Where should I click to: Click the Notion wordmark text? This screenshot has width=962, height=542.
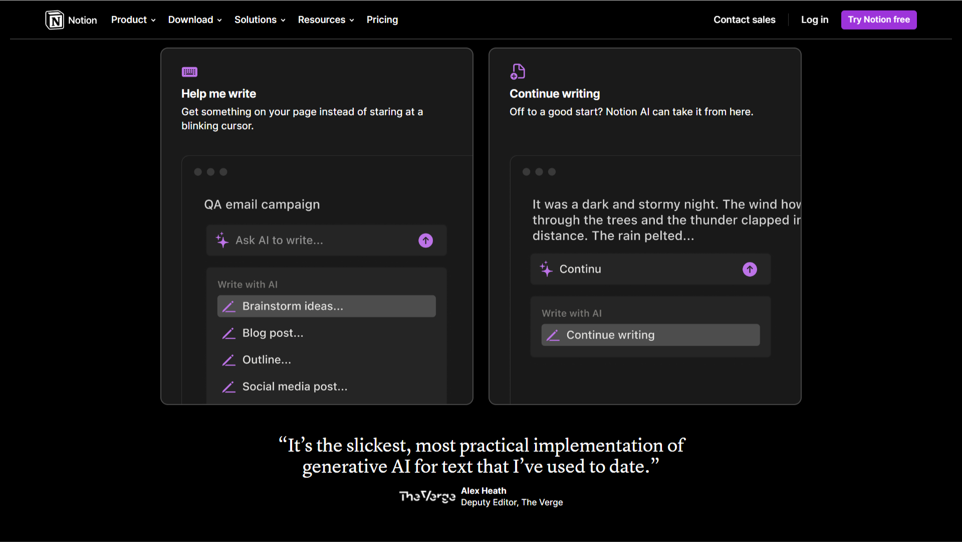point(83,20)
